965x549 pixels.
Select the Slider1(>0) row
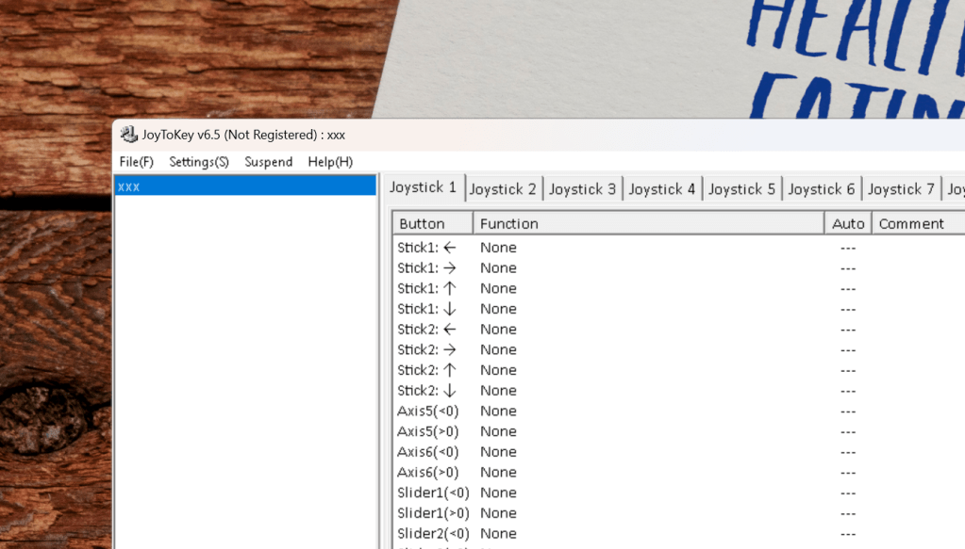[679, 513]
